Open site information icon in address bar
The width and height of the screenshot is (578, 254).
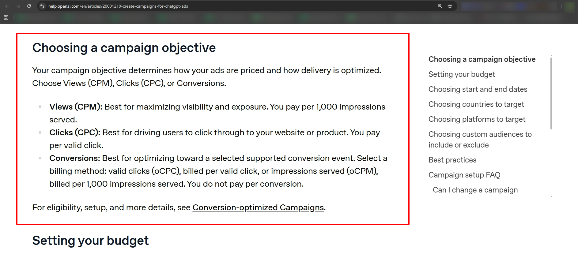pos(42,6)
